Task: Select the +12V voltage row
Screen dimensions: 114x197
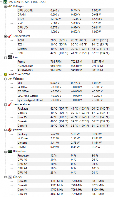Action: [x=65, y=19]
